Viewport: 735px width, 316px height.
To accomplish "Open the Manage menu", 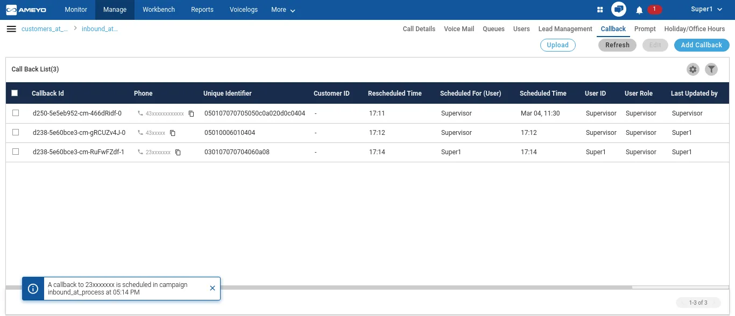I will [x=115, y=10].
